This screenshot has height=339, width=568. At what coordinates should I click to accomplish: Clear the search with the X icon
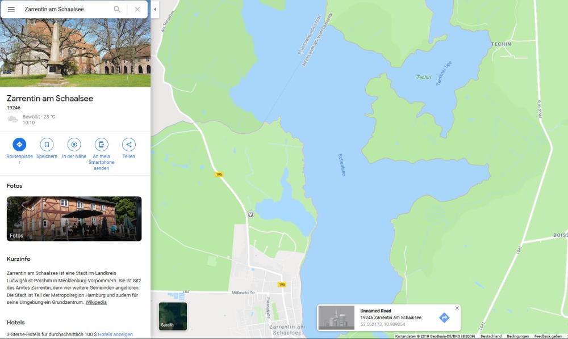(x=137, y=10)
